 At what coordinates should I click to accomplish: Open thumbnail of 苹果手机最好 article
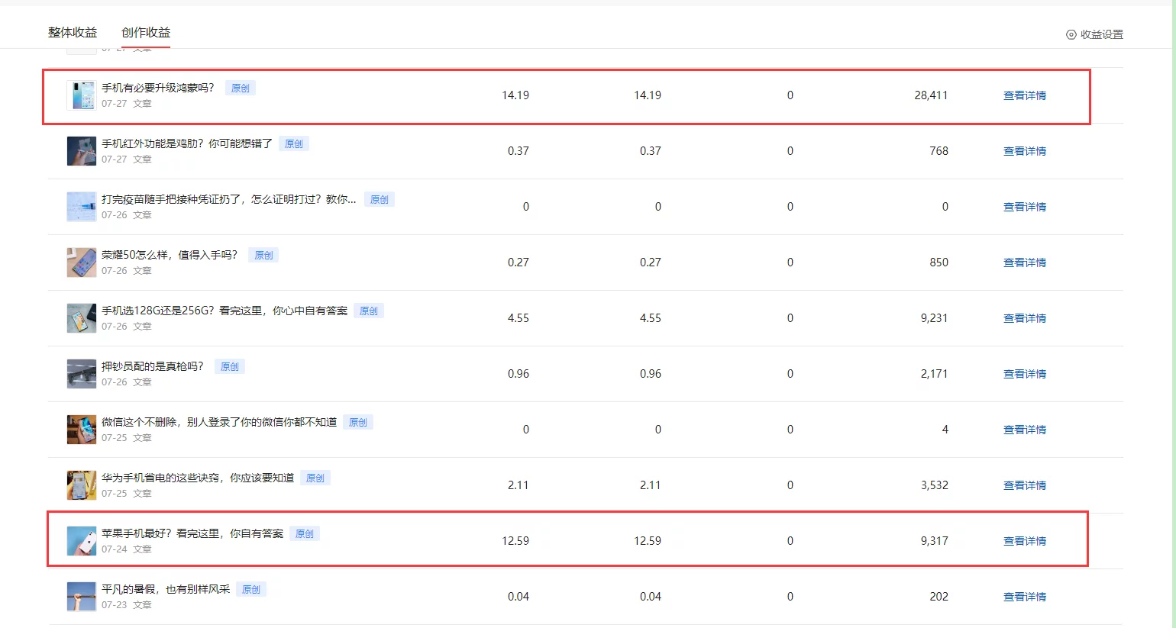click(81, 541)
